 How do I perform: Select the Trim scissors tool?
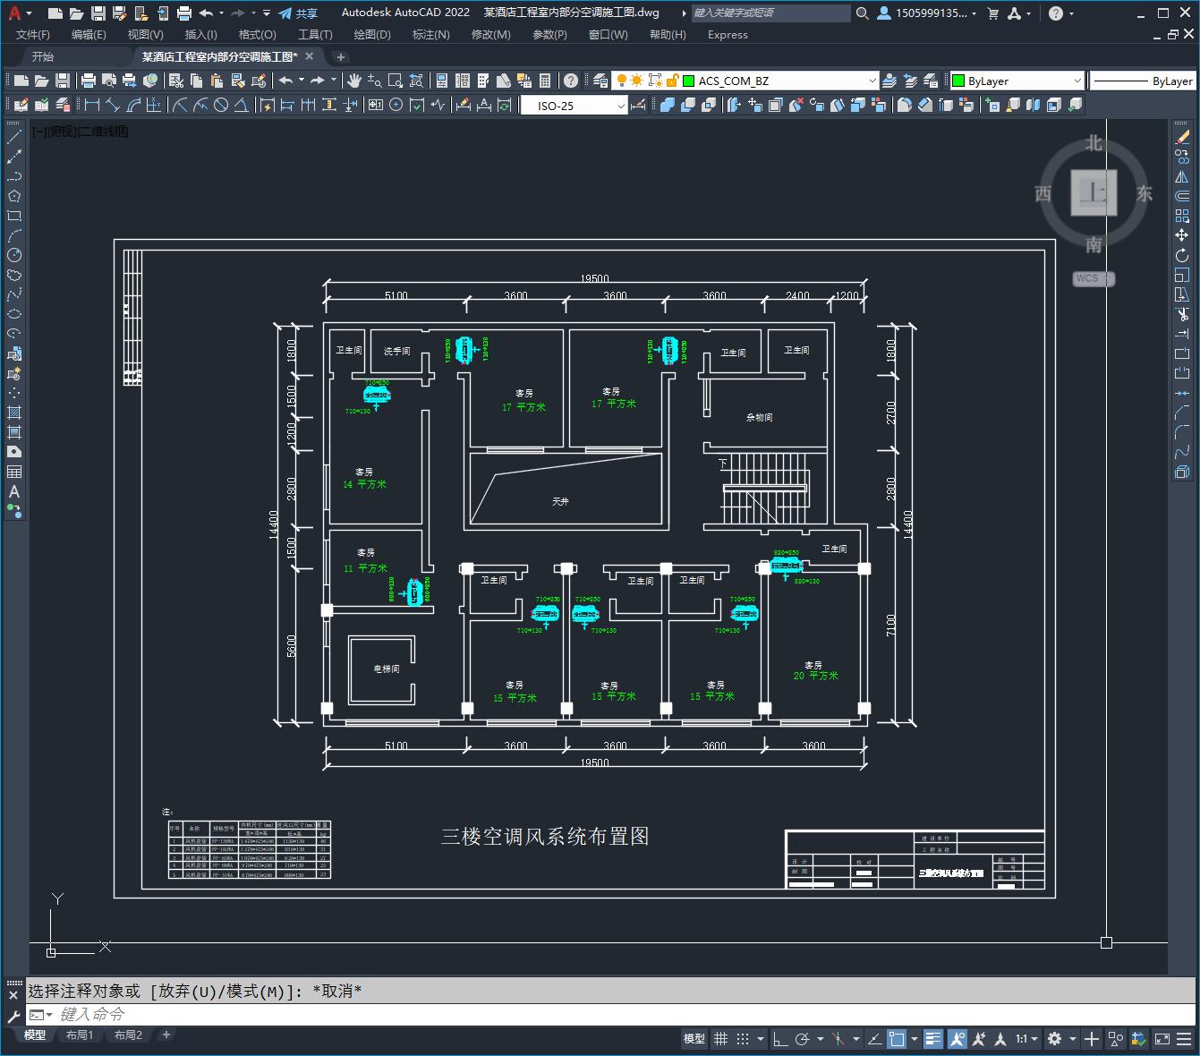[x=1182, y=314]
